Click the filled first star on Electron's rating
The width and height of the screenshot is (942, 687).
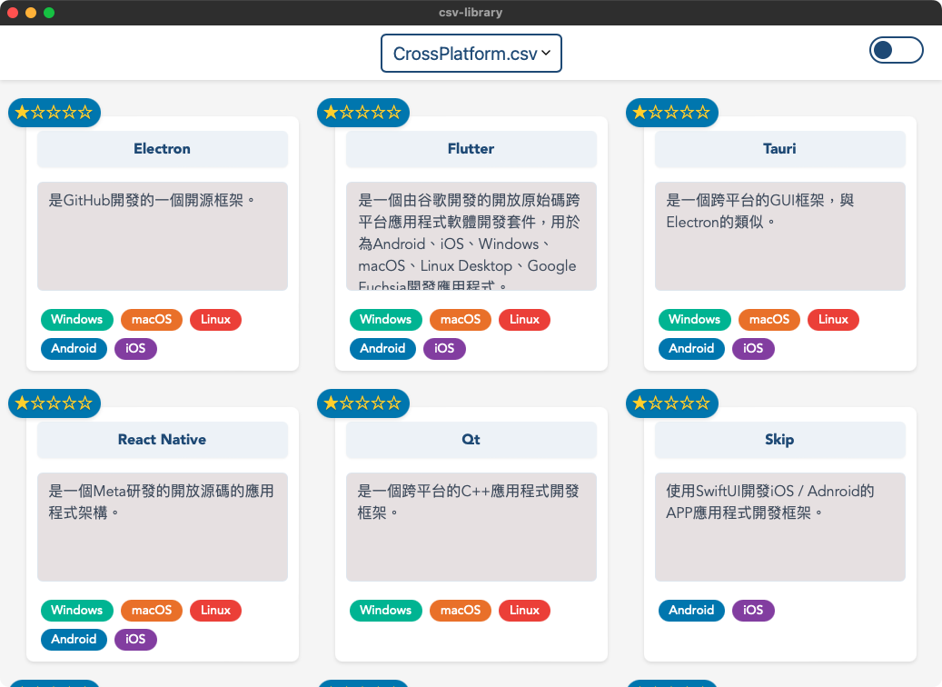[x=22, y=113]
